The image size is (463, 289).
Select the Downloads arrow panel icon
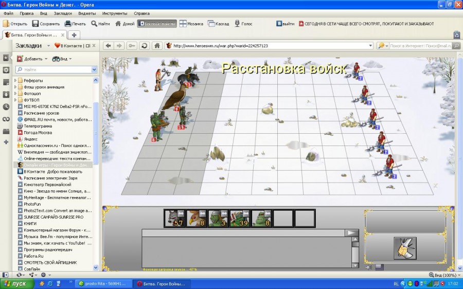tap(6, 95)
